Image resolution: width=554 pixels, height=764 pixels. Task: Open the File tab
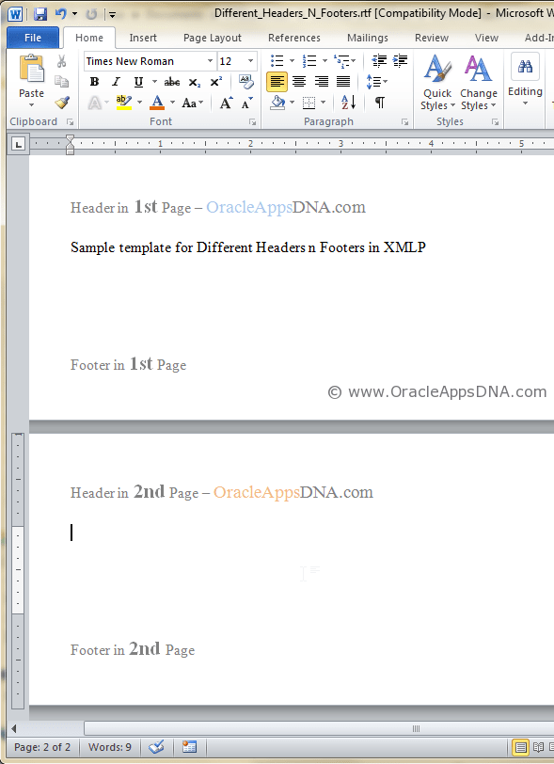pyautogui.click(x=33, y=38)
